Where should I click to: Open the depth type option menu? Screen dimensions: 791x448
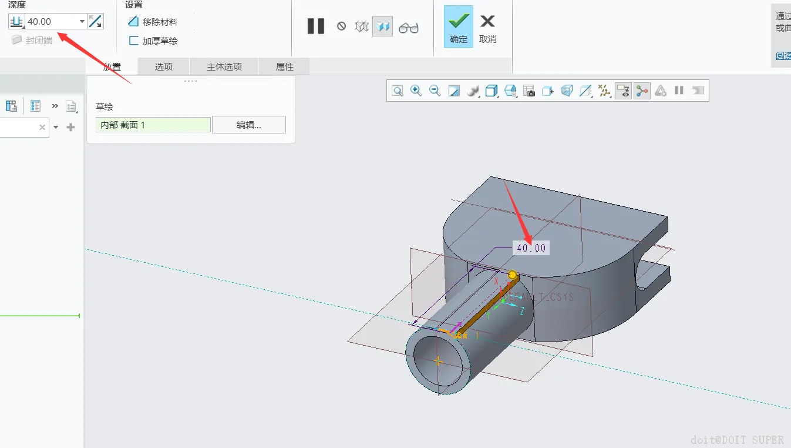(16, 22)
